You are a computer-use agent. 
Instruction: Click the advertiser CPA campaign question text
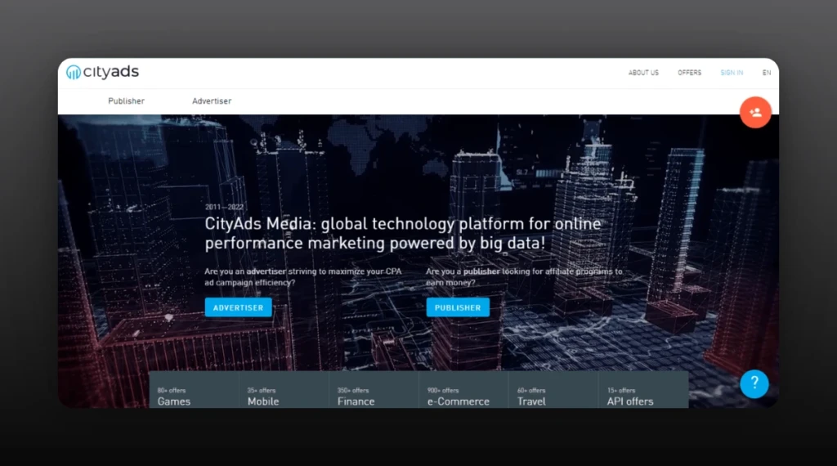click(303, 276)
